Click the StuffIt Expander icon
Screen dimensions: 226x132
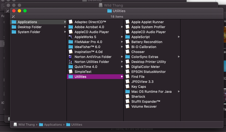[x=127, y=101]
